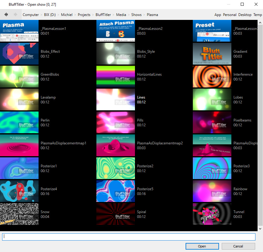Open the Perlin plasma thumbnail
The width and height of the screenshot is (263, 252).
[x=19, y=123]
